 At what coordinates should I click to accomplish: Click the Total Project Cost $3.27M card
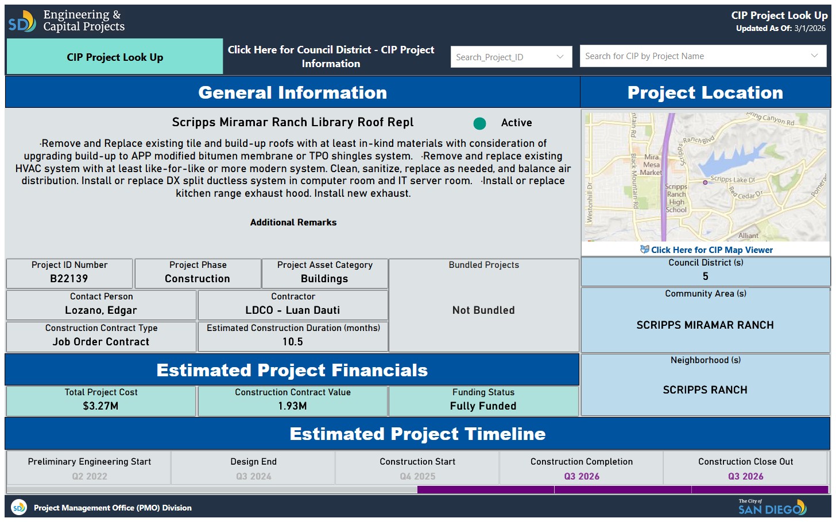101,400
